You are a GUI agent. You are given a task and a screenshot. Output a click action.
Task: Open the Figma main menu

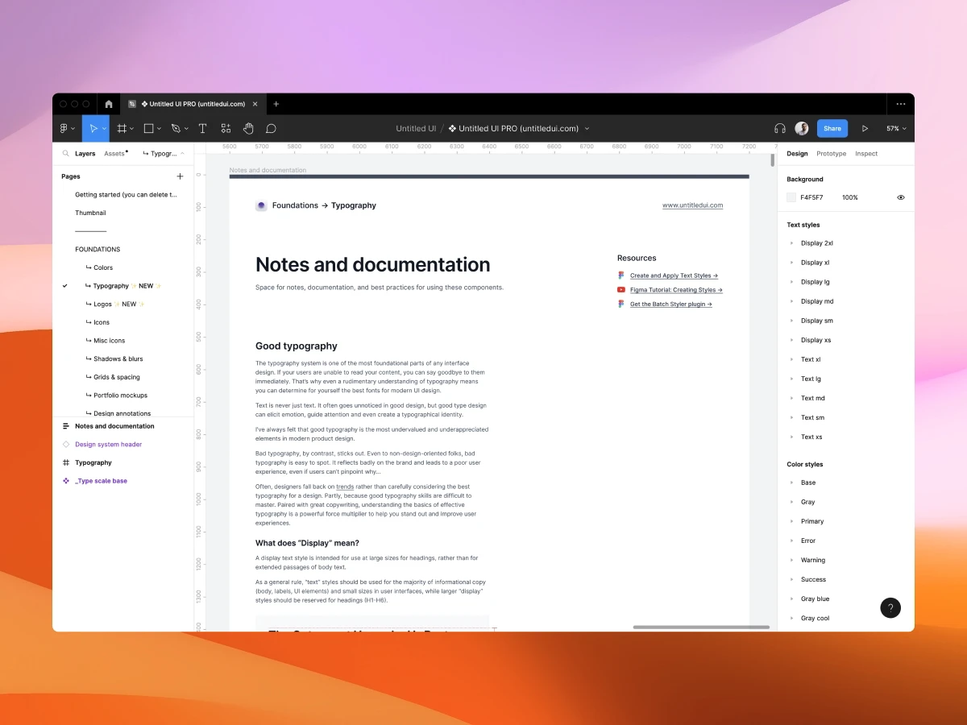(64, 128)
